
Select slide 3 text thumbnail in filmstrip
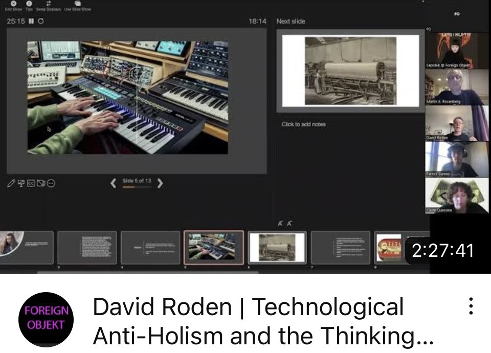coord(87,248)
